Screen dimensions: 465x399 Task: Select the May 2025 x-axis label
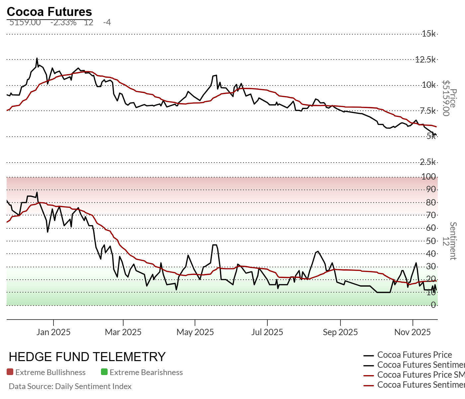point(195,332)
